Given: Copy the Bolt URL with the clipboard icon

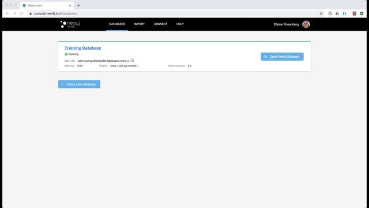Looking at the screenshot, I should tap(132, 60).
